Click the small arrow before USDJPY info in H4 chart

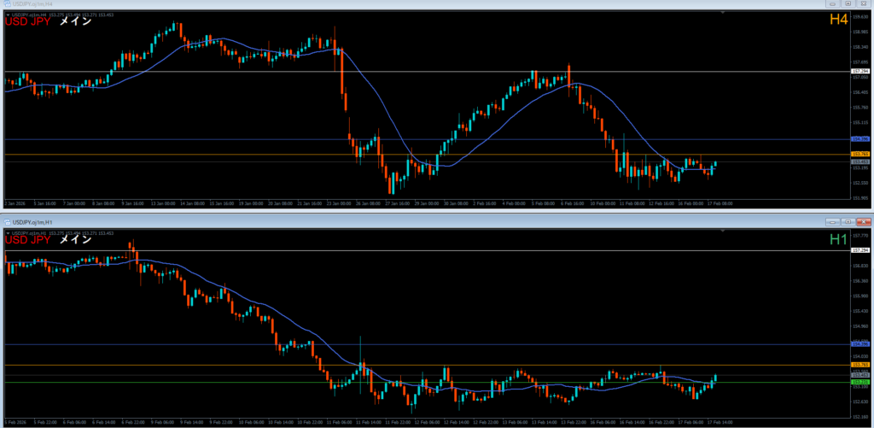click(x=7, y=14)
